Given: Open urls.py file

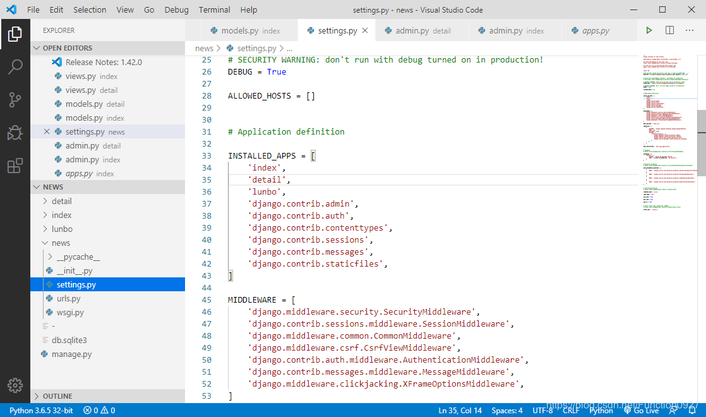Looking at the screenshot, I should point(108,299).
